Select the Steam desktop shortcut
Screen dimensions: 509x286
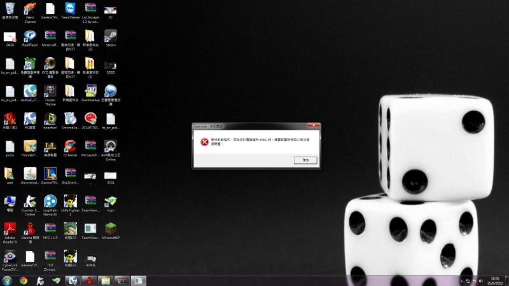pyautogui.click(x=110, y=36)
